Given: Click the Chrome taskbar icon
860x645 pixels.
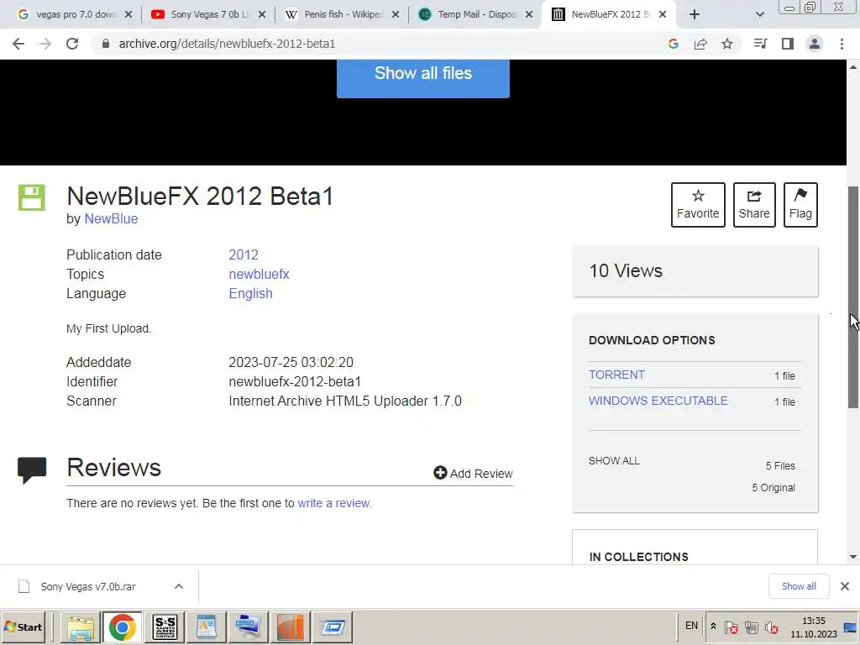Looking at the screenshot, I should tap(123, 627).
